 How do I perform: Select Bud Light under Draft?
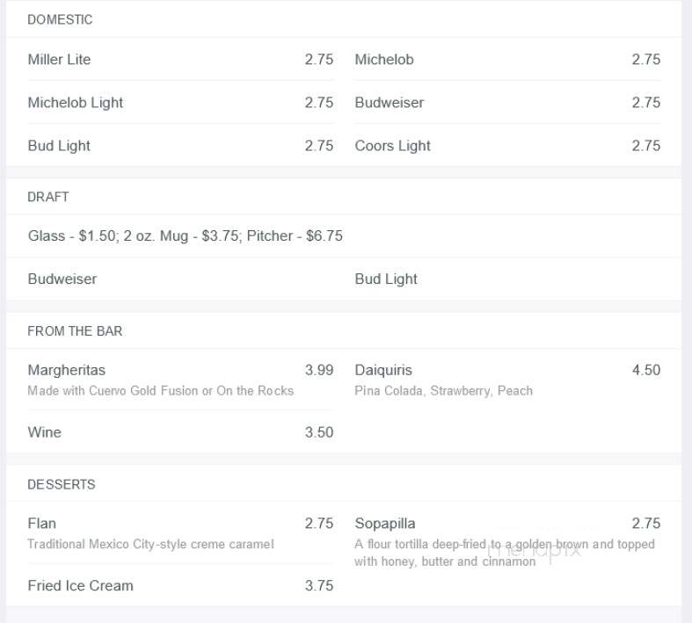(386, 279)
